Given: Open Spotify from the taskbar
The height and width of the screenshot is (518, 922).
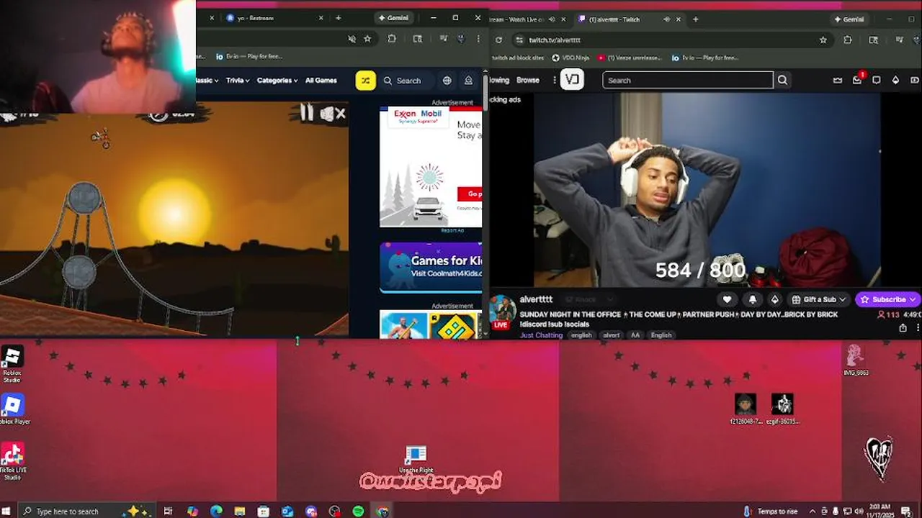Looking at the screenshot, I should click(359, 512).
